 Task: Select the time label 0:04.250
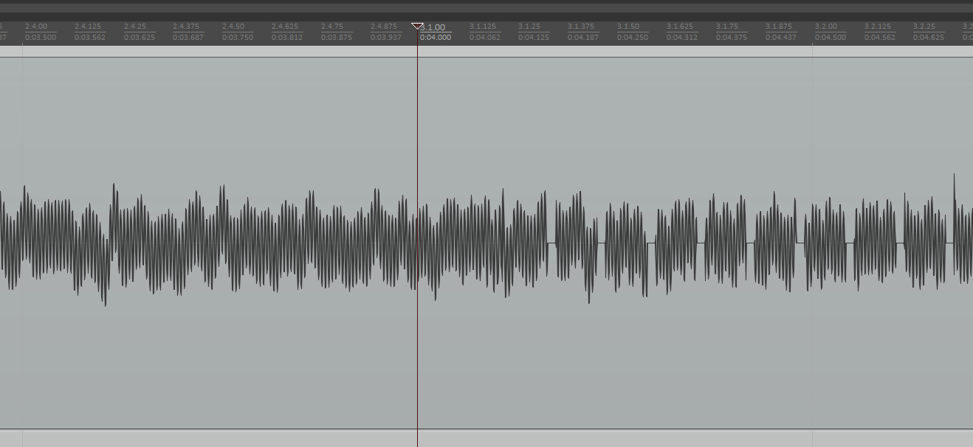pyautogui.click(x=633, y=37)
